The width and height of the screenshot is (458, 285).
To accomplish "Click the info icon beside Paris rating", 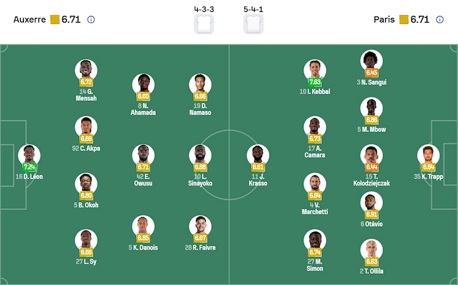I will 440,20.
